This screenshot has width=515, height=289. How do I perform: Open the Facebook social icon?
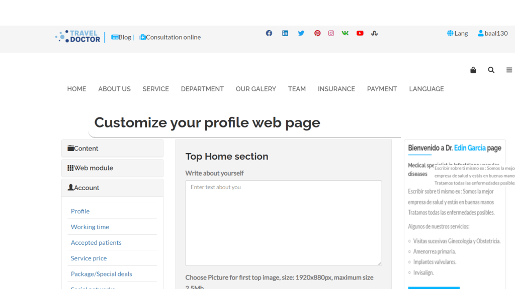[x=269, y=33]
